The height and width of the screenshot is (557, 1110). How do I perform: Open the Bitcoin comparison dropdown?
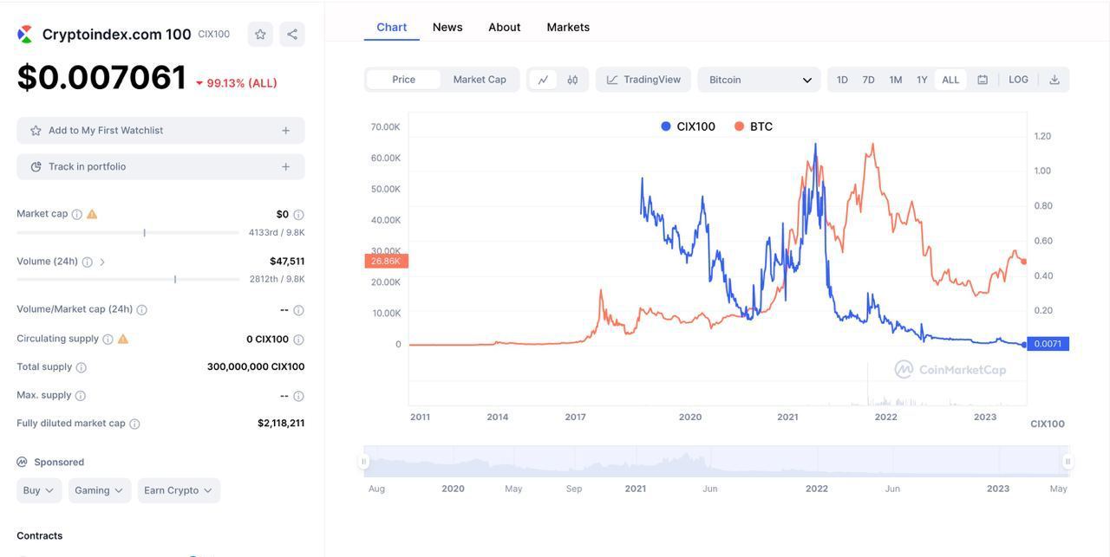click(x=759, y=80)
